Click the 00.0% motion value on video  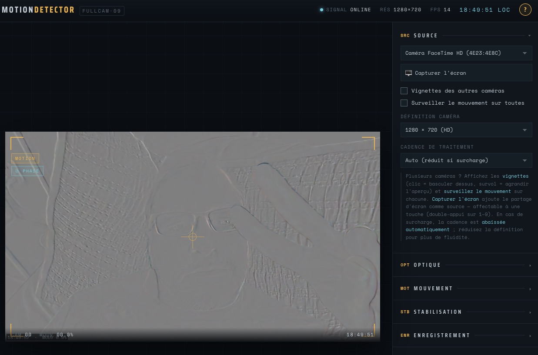tap(65, 335)
